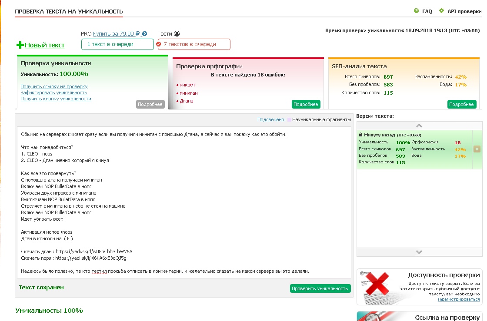Click the lock icon on text version

(x=360, y=135)
